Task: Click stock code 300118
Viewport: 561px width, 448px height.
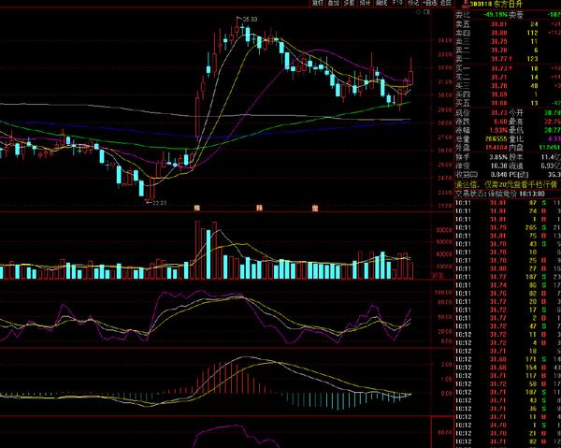Action: [481, 5]
